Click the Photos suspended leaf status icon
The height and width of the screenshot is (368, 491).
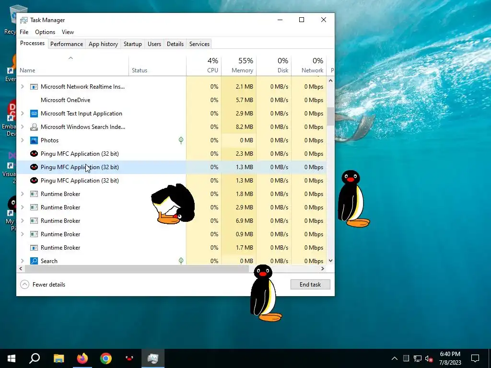181,140
